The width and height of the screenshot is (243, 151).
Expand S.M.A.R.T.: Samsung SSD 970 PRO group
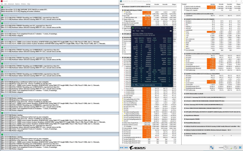(183, 97)
